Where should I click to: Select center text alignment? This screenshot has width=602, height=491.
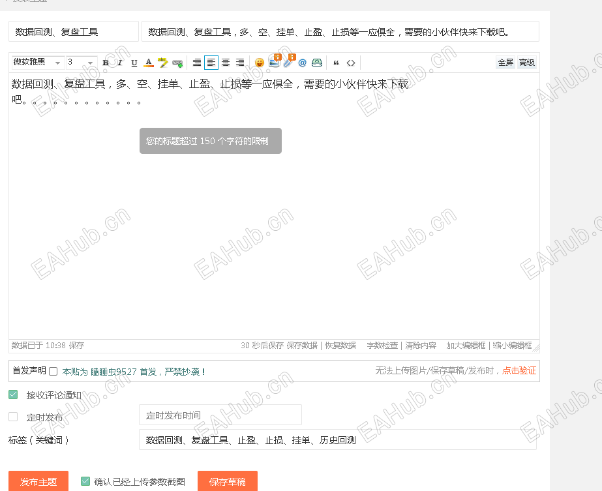point(226,63)
